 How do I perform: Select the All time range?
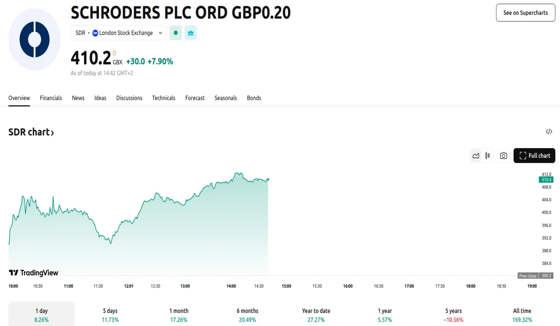[x=522, y=315]
